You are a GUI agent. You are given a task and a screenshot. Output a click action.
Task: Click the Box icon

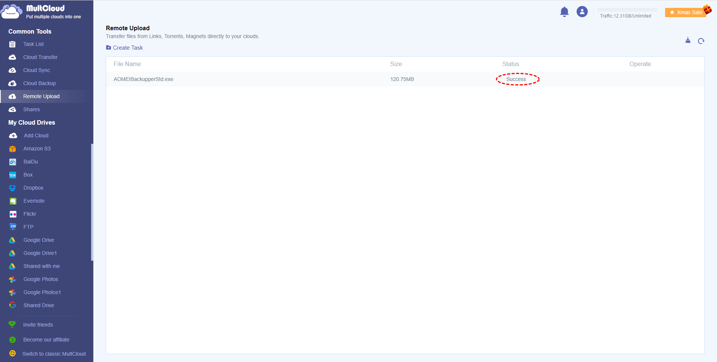pos(13,175)
